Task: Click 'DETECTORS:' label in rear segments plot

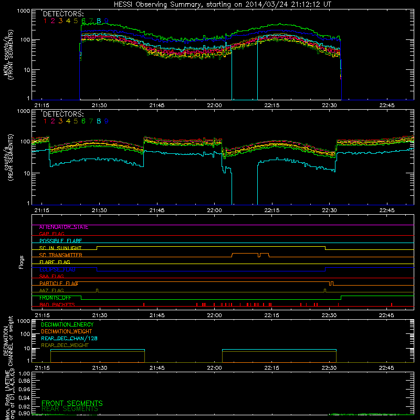Action: coord(63,114)
